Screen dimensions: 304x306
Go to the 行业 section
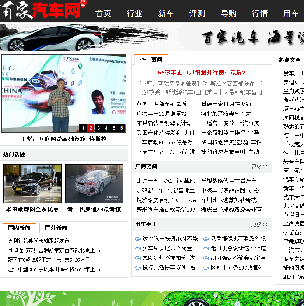point(134,14)
